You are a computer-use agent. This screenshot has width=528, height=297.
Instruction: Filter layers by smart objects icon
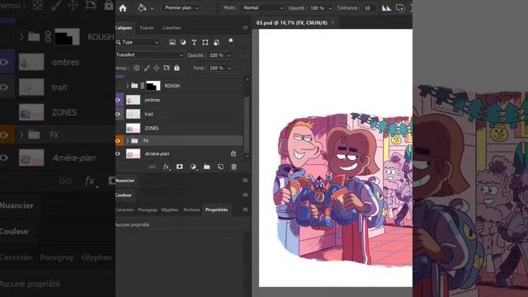pos(216,42)
